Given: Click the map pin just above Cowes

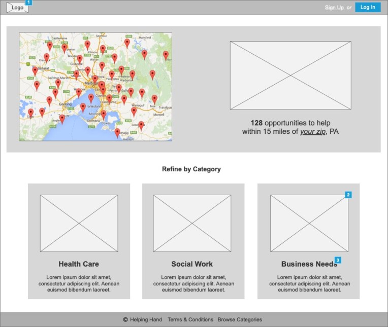Looking at the screenshot, I should point(104,115).
